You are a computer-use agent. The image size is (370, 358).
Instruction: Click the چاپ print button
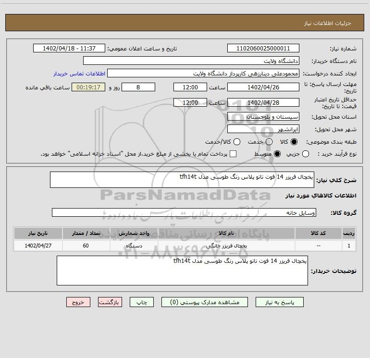(x=142, y=302)
